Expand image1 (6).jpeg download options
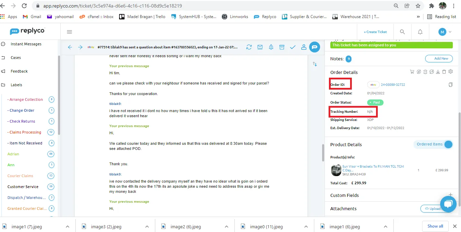The width and height of the screenshot is (461, 232). pos(386,226)
